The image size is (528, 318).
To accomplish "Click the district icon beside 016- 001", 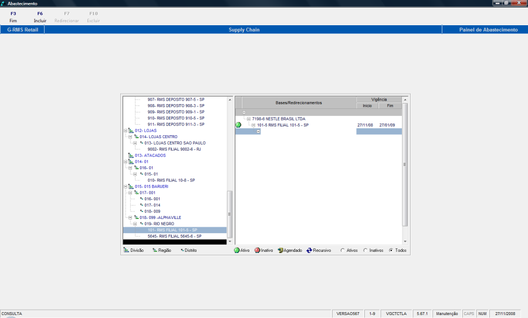I will (x=142, y=199).
